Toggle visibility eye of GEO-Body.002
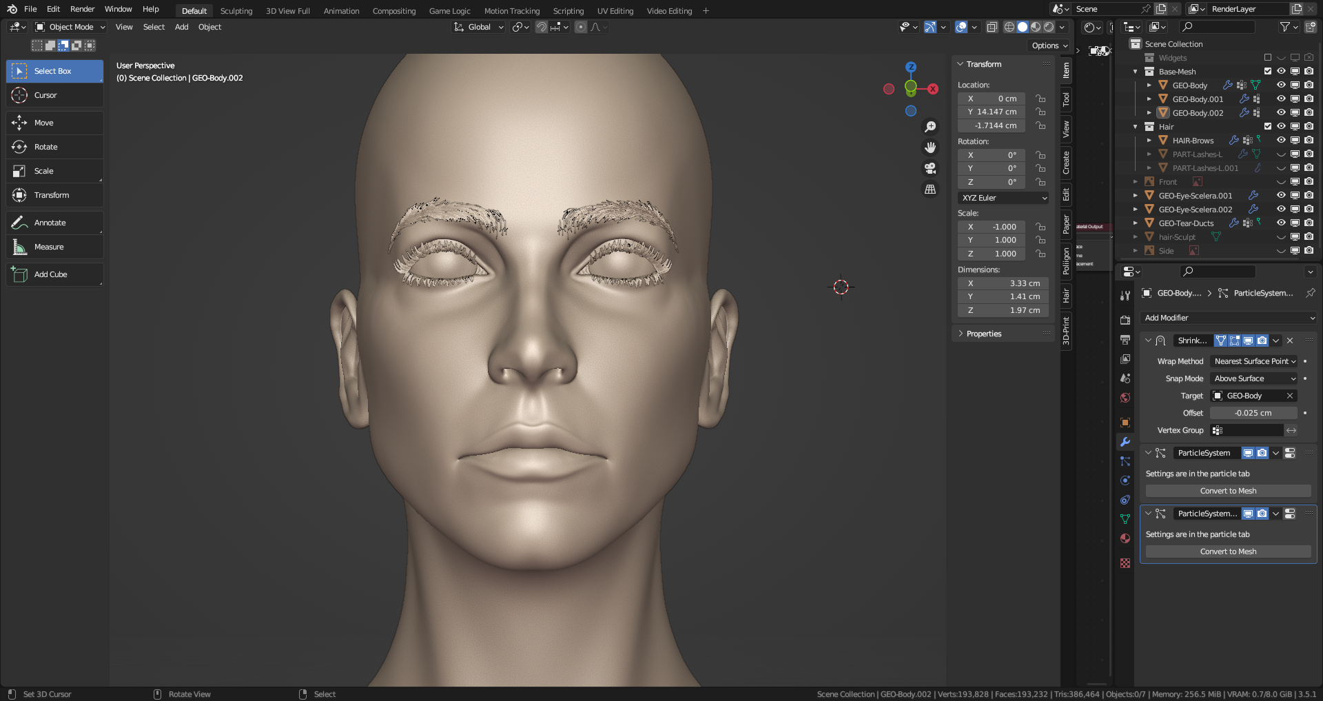 point(1281,112)
